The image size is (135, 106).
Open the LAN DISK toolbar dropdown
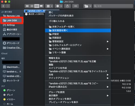(87, 6)
